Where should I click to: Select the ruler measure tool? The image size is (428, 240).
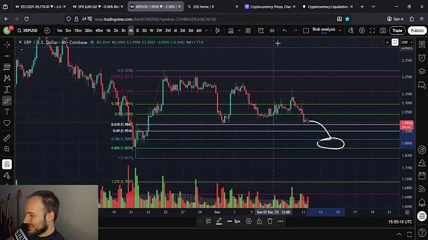7,138
